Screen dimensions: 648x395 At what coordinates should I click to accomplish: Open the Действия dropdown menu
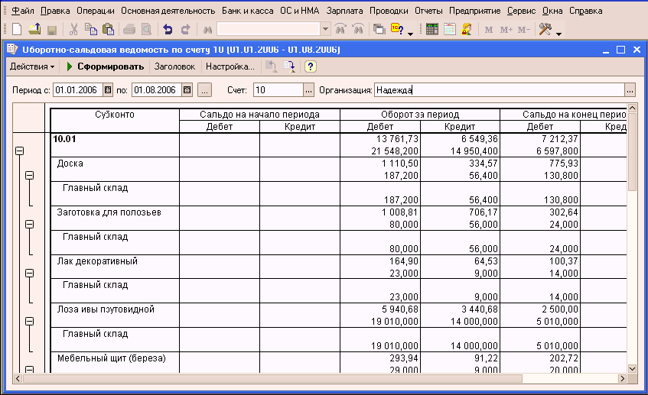click(x=31, y=66)
